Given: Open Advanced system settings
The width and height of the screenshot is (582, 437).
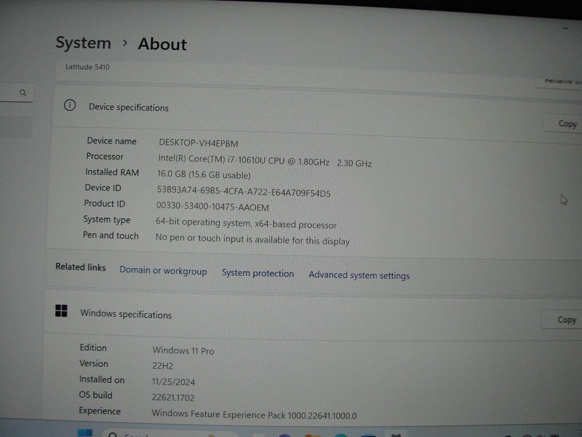Looking at the screenshot, I should [x=359, y=276].
